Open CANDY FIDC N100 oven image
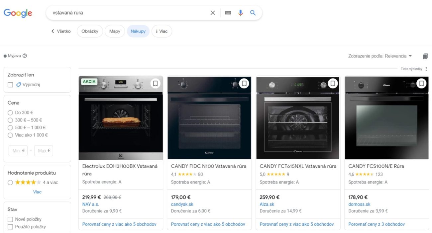432x233 pixels. coord(209,118)
